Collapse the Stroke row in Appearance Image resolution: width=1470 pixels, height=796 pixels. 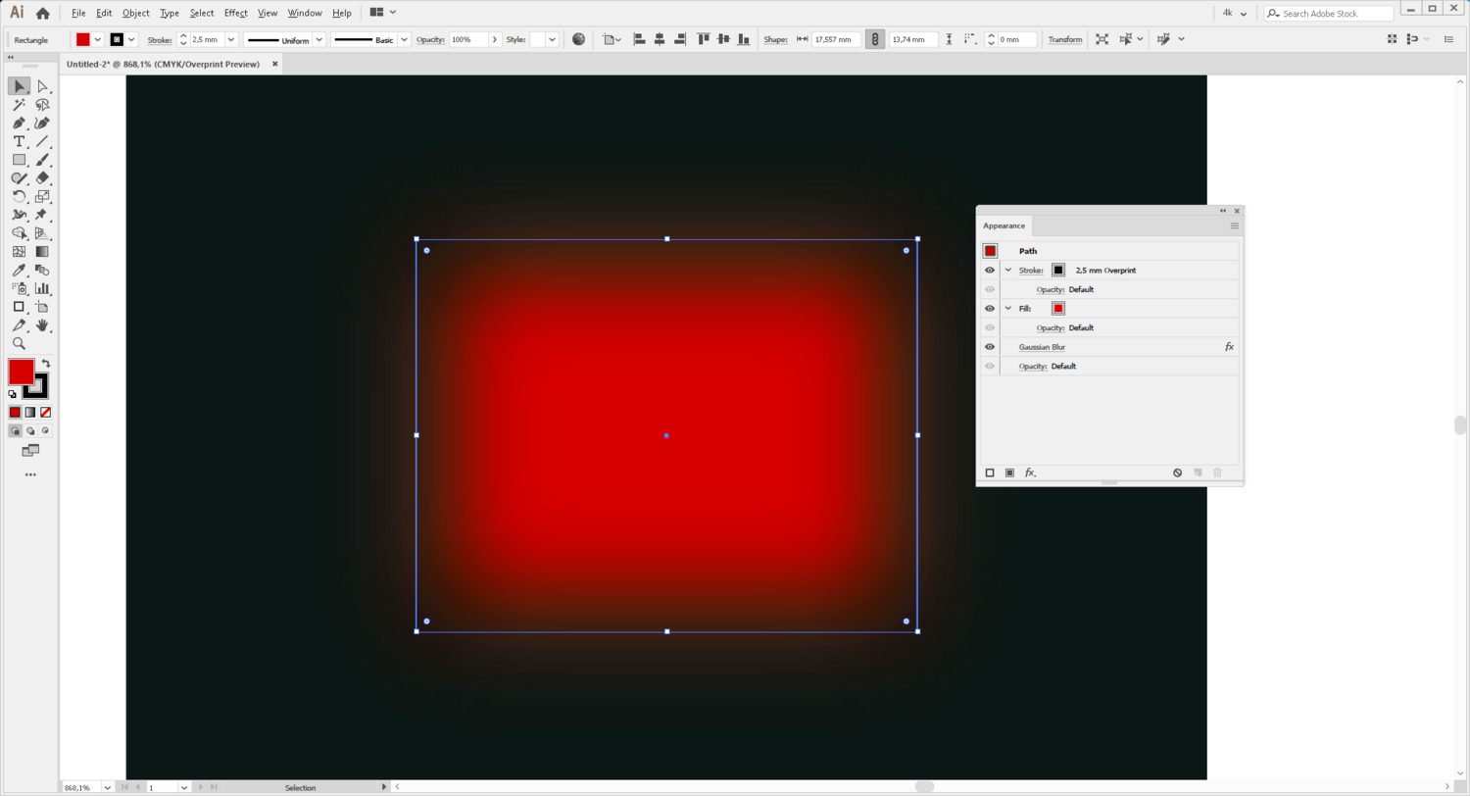point(1007,270)
